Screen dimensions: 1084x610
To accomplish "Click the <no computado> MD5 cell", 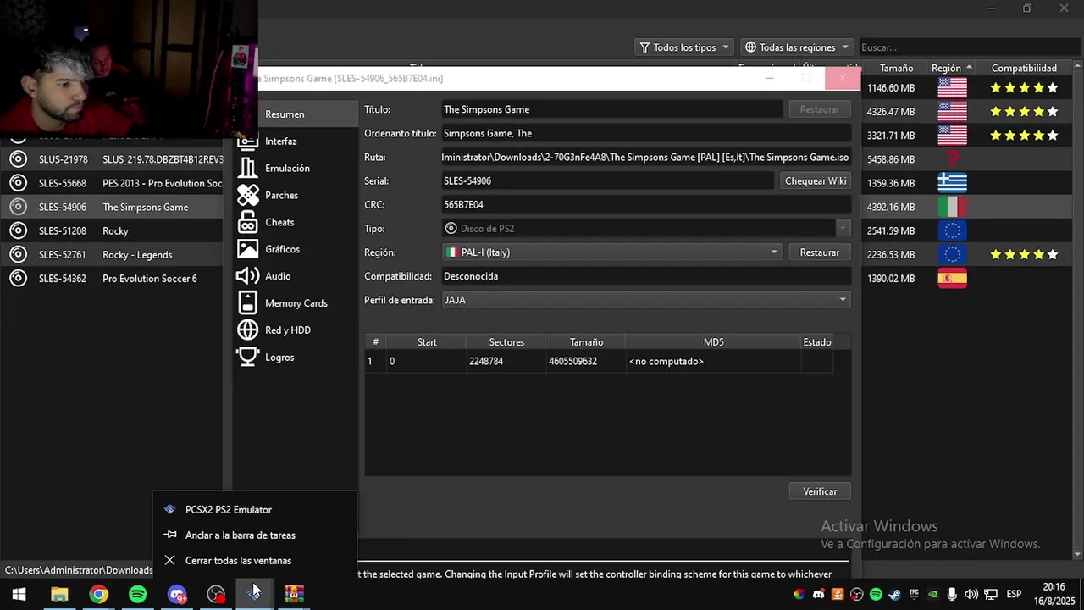I will 713,361.
